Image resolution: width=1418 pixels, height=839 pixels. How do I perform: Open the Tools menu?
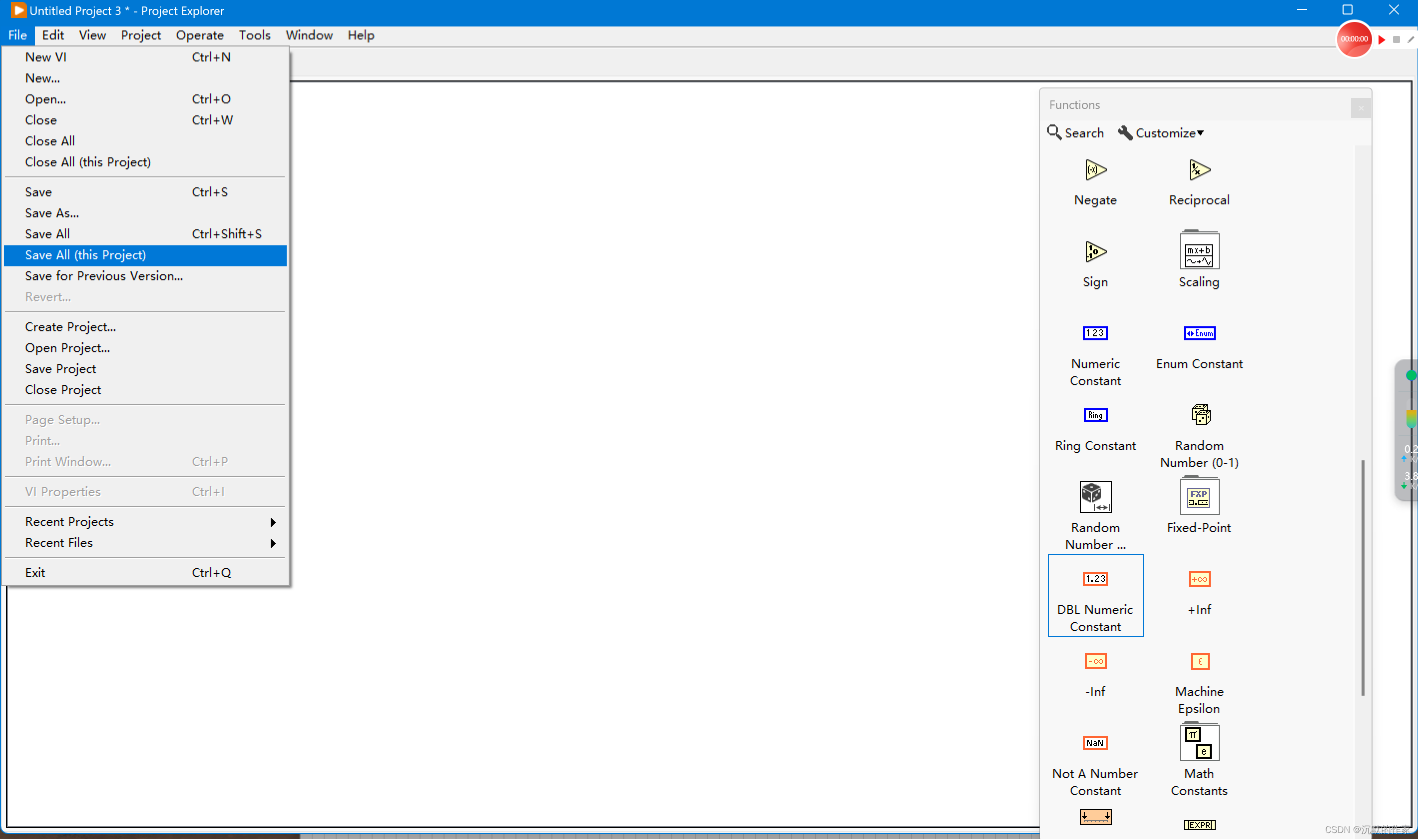254,35
